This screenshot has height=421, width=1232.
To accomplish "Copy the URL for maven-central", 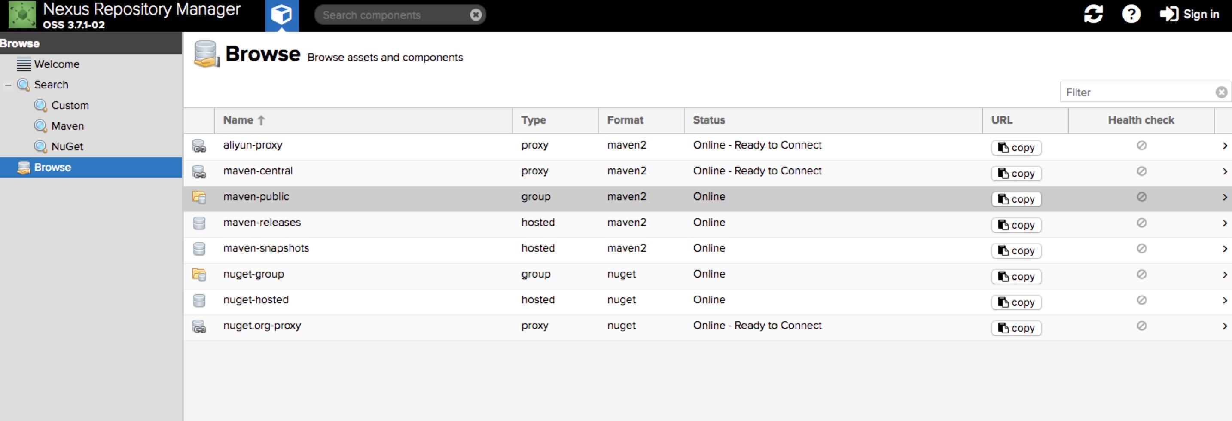I will [1016, 174].
